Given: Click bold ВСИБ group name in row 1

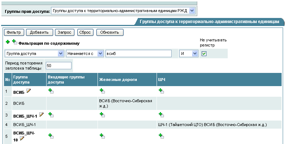Looking at the screenshot, I should pos(19,92).
